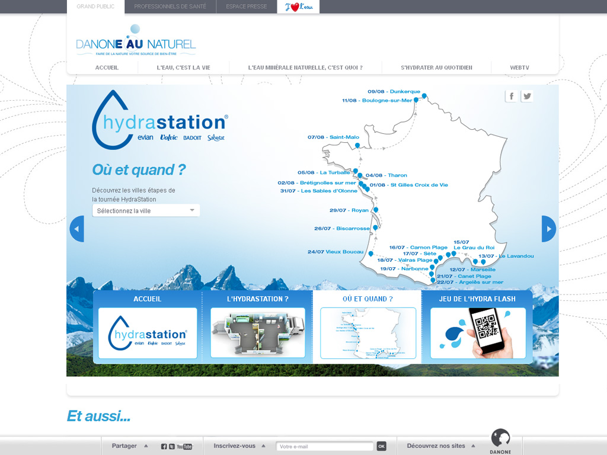This screenshot has width=607, height=455.
Task: Open the J'aime l'eau tab
Action: coord(299,7)
